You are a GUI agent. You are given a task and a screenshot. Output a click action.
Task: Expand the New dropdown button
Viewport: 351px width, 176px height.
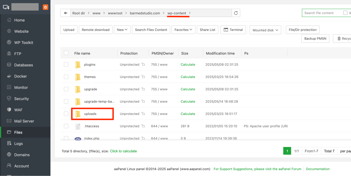pos(122,30)
